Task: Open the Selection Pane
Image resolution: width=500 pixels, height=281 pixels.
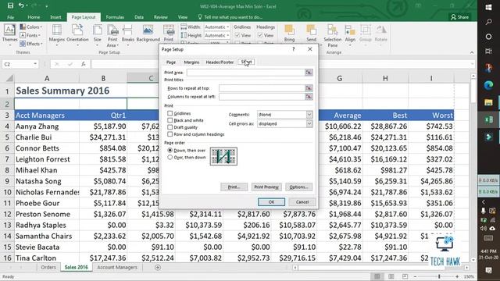Action: coord(332,36)
